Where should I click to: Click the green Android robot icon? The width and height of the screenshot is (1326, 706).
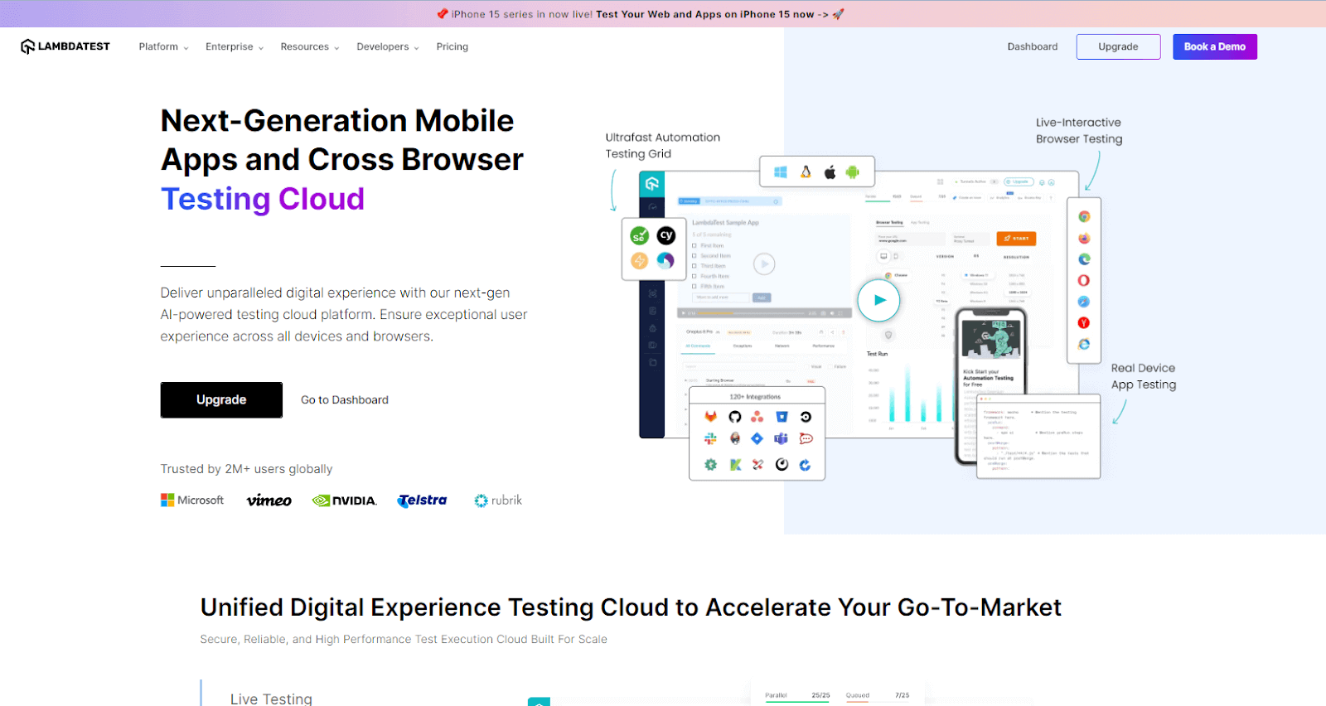tap(852, 172)
